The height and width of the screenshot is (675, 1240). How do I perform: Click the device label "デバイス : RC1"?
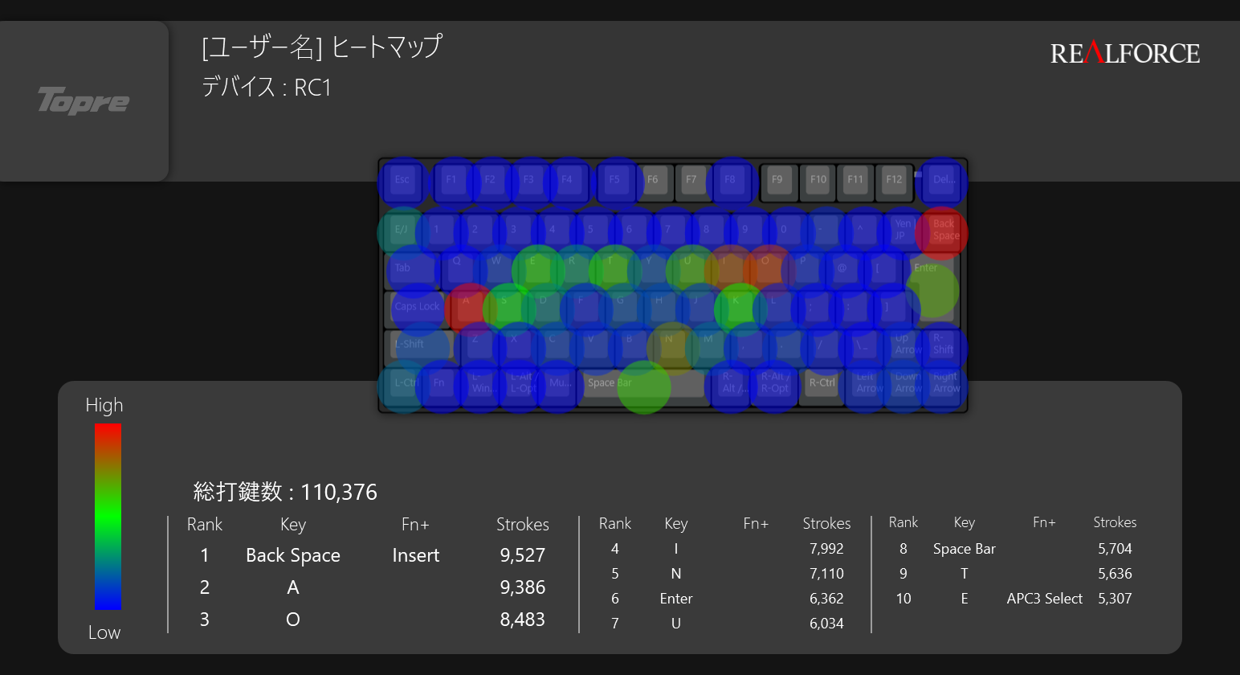tap(266, 87)
